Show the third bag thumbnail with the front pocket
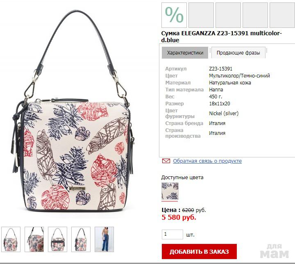Viewport: 295px width, 264px height. (58, 239)
